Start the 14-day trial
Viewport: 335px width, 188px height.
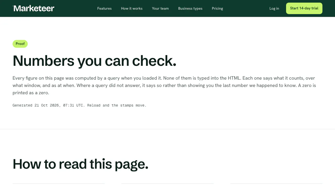(304, 8)
